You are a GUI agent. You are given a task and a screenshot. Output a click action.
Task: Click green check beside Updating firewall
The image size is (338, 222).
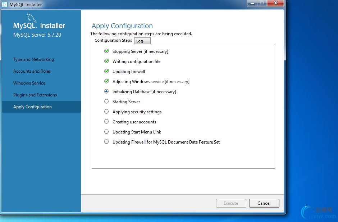[x=106, y=71]
